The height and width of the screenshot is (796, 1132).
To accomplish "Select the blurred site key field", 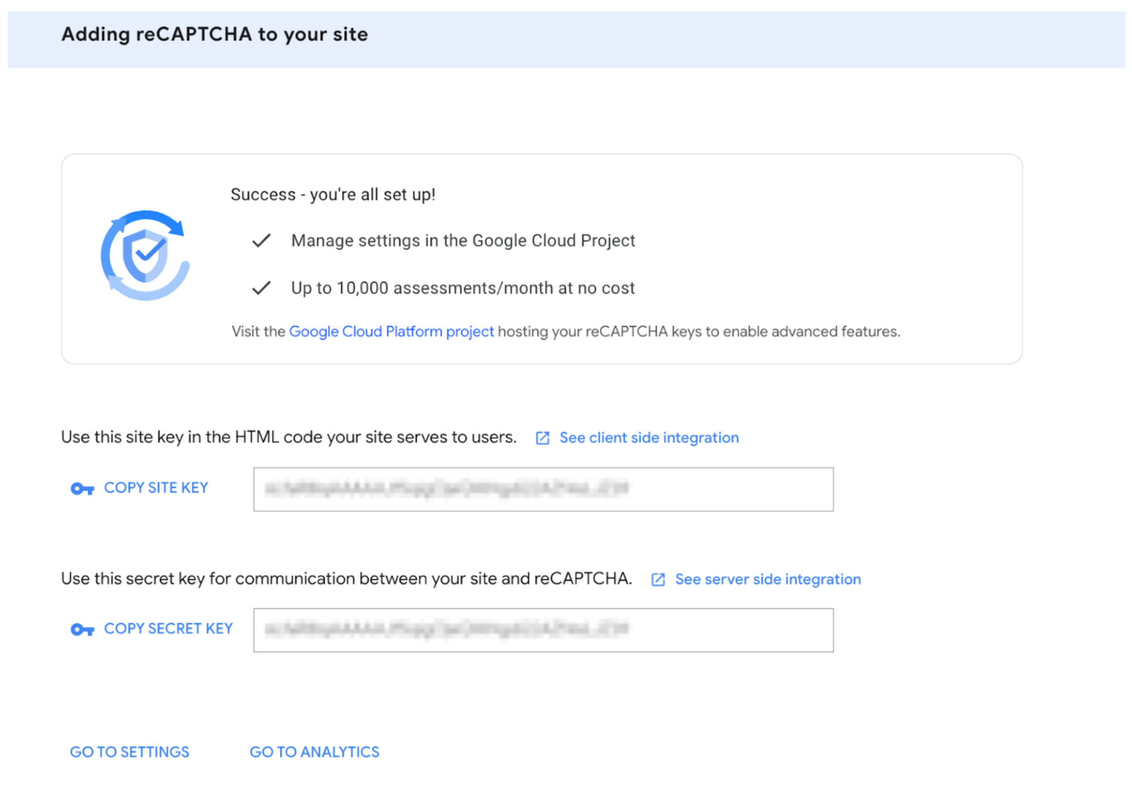I will click(543, 489).
